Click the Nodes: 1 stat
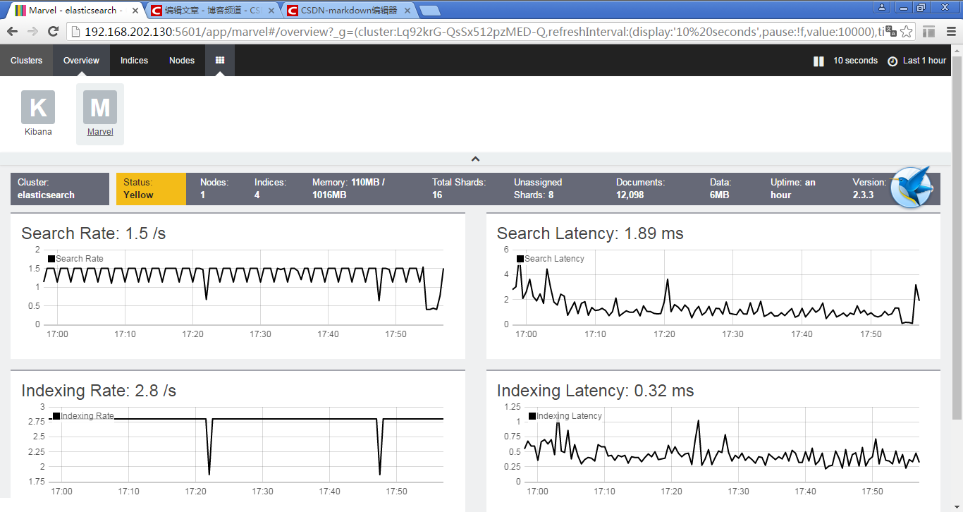 click(214, 189)
